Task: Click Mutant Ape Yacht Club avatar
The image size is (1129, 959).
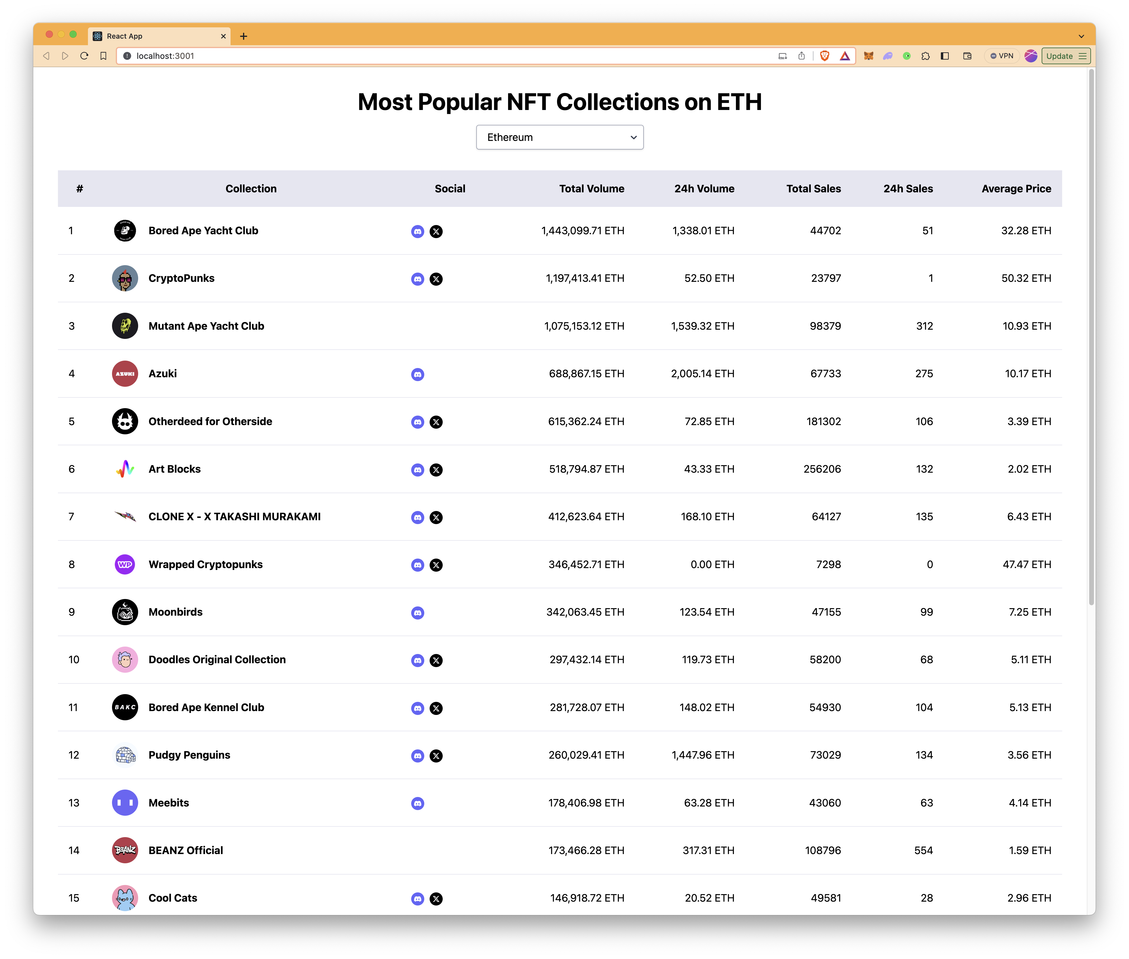Action: point(125,326)
